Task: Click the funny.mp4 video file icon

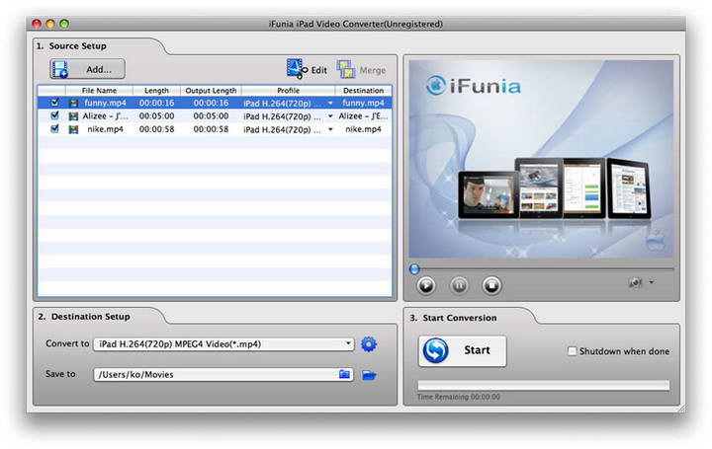Action: pos(73,104)
